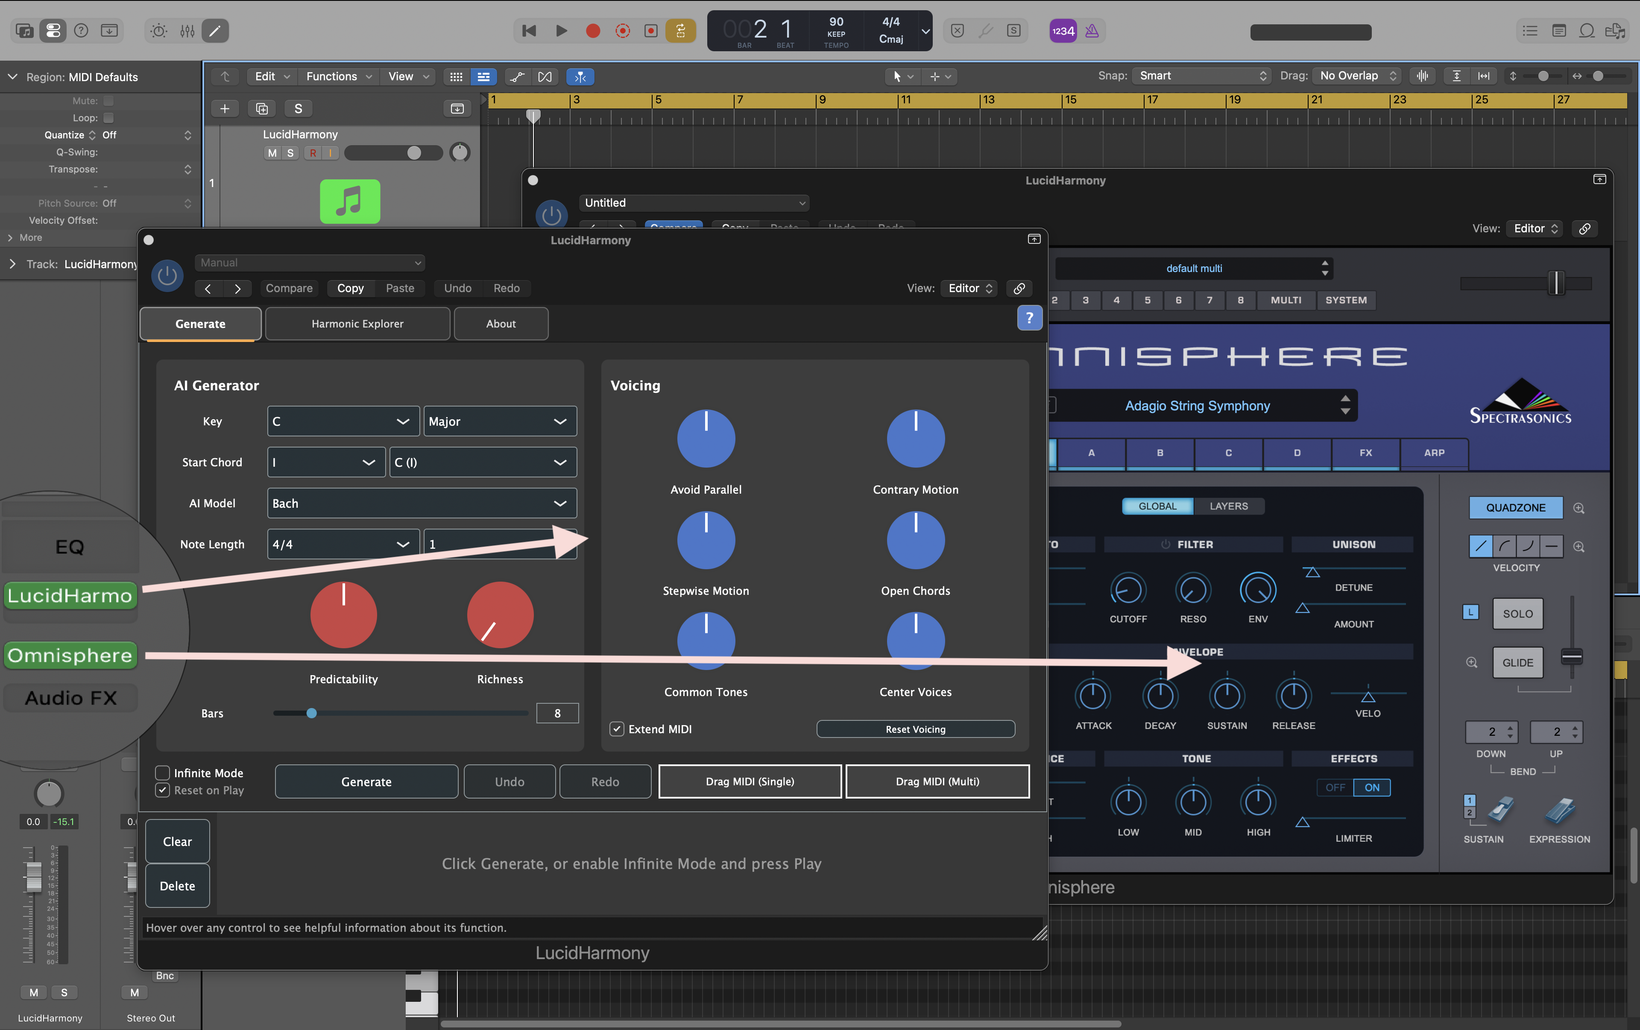Click the LucidHarmony track volume slider
1640x1030 pixels.
(x=393, y=152)
